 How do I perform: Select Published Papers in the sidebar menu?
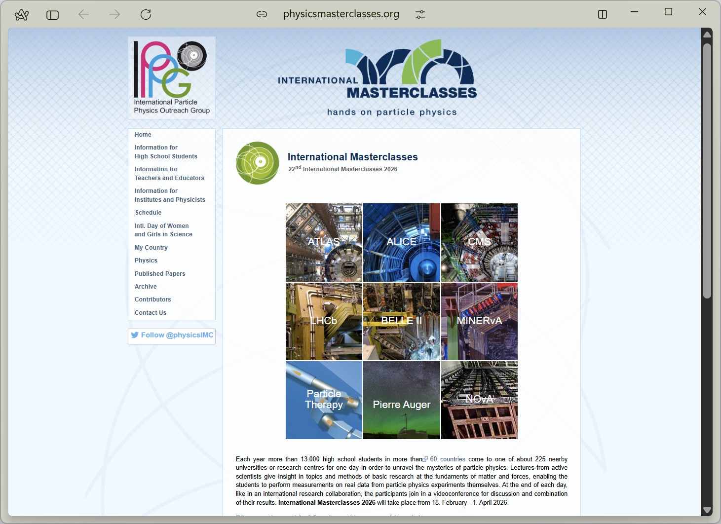tap(160, 274)
